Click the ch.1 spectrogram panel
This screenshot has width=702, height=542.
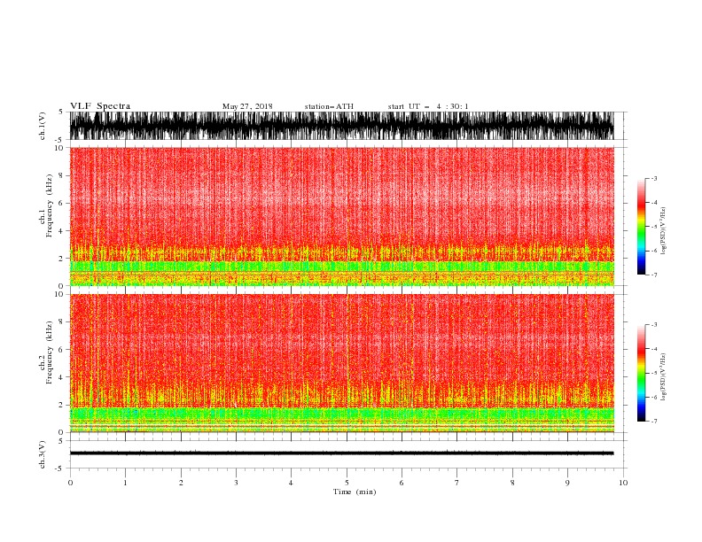tap(342, 216)
